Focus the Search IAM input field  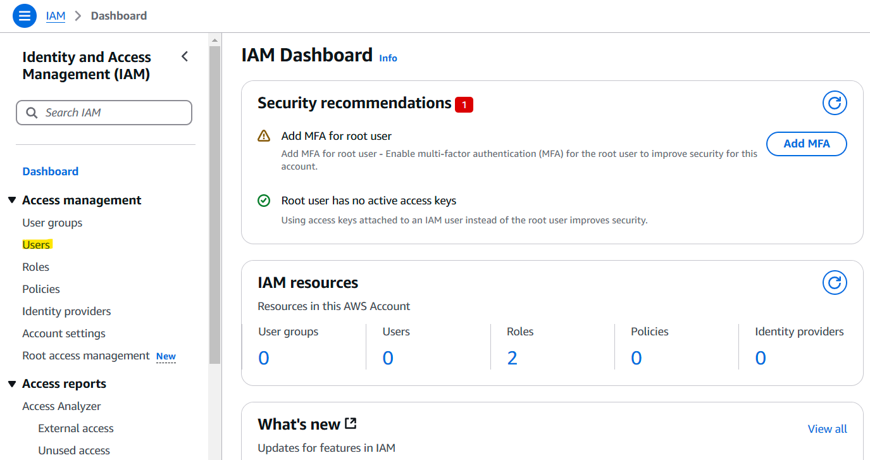(x=104, y=113)
